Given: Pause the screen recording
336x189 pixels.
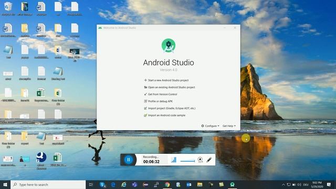Looking at the screenshot, I should 129,160.
